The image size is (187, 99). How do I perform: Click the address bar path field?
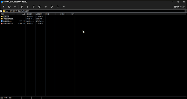tap(94, 11)
